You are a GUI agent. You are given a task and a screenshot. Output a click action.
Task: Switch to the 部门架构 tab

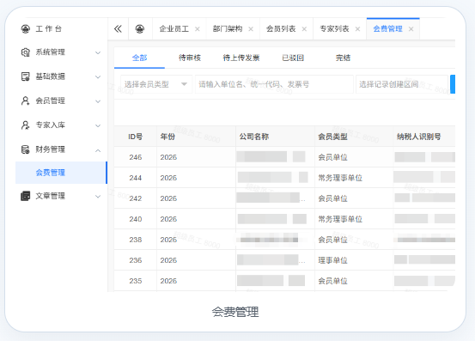228,28
